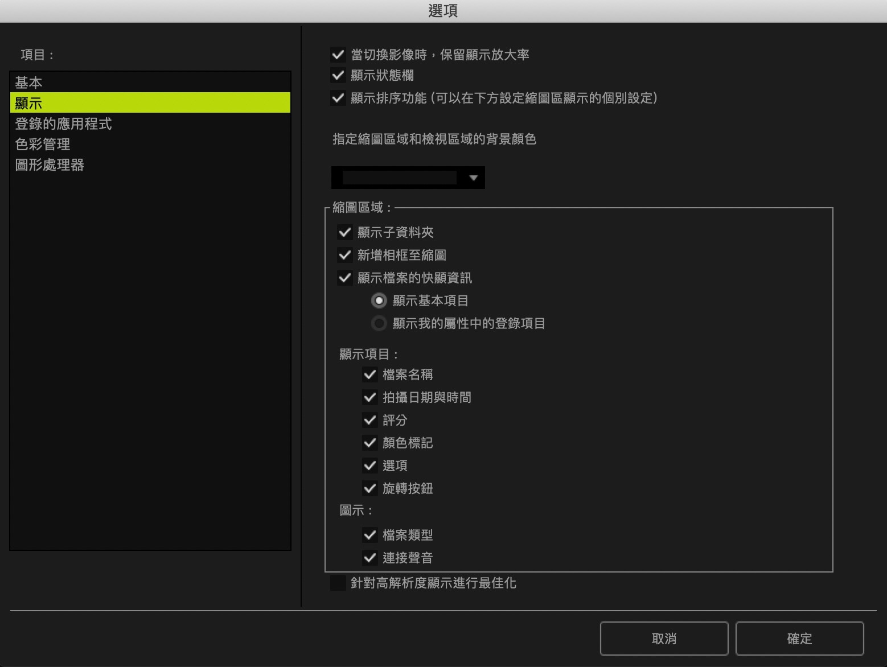The width and height of the screenshot is (887, 667).
Task: Select 基本 in the item list
Action: coord(28,83)
